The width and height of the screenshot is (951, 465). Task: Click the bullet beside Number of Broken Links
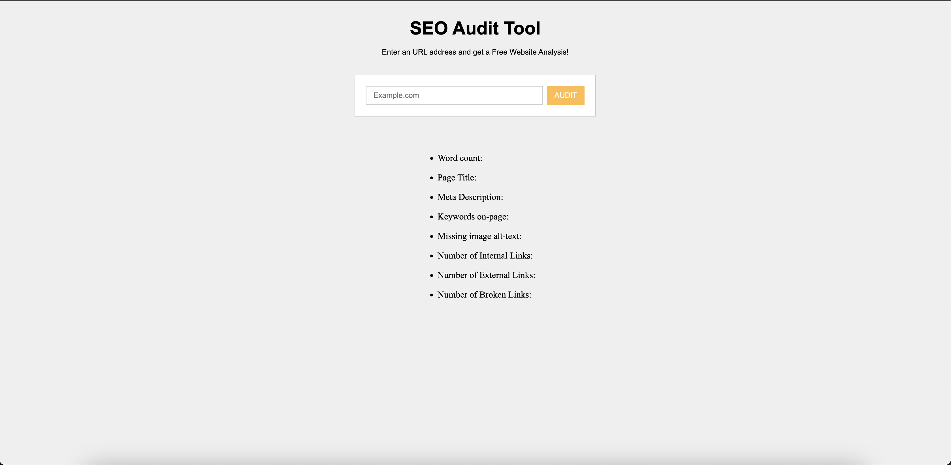point(432,295)
